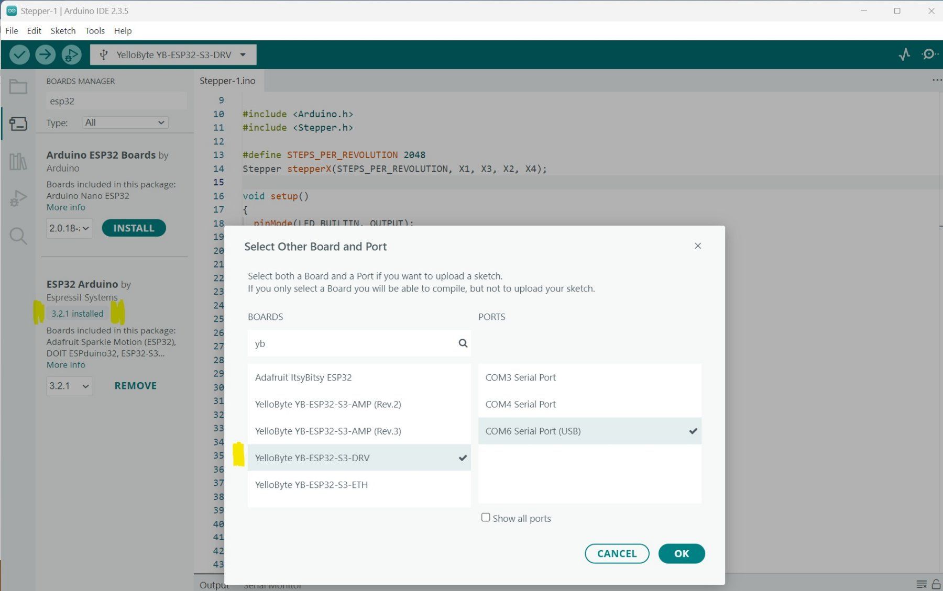This screenshot has height=591, width=943.
Task: Open the Debug sidebar icon
Action: [x=18, y=198]
